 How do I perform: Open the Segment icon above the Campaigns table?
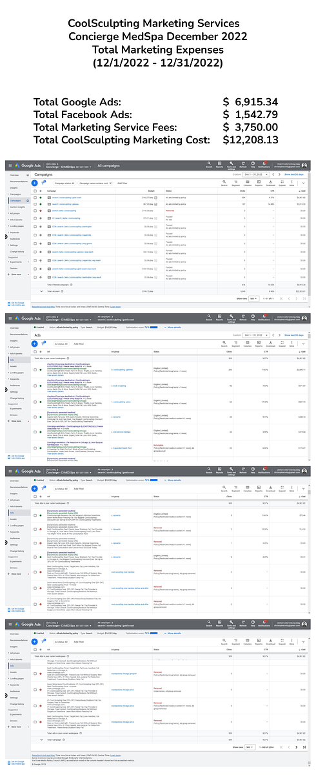tap(235, 183)
